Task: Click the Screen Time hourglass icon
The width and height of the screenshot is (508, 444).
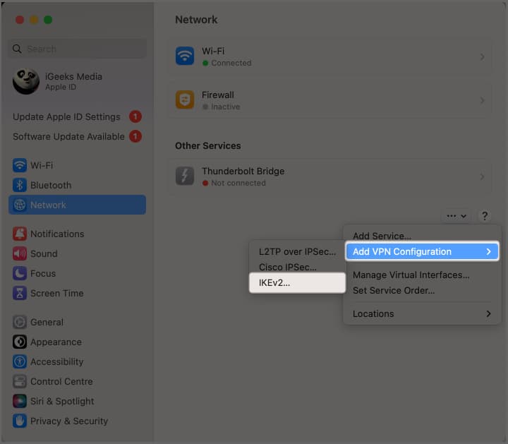Action: [20, 293]
